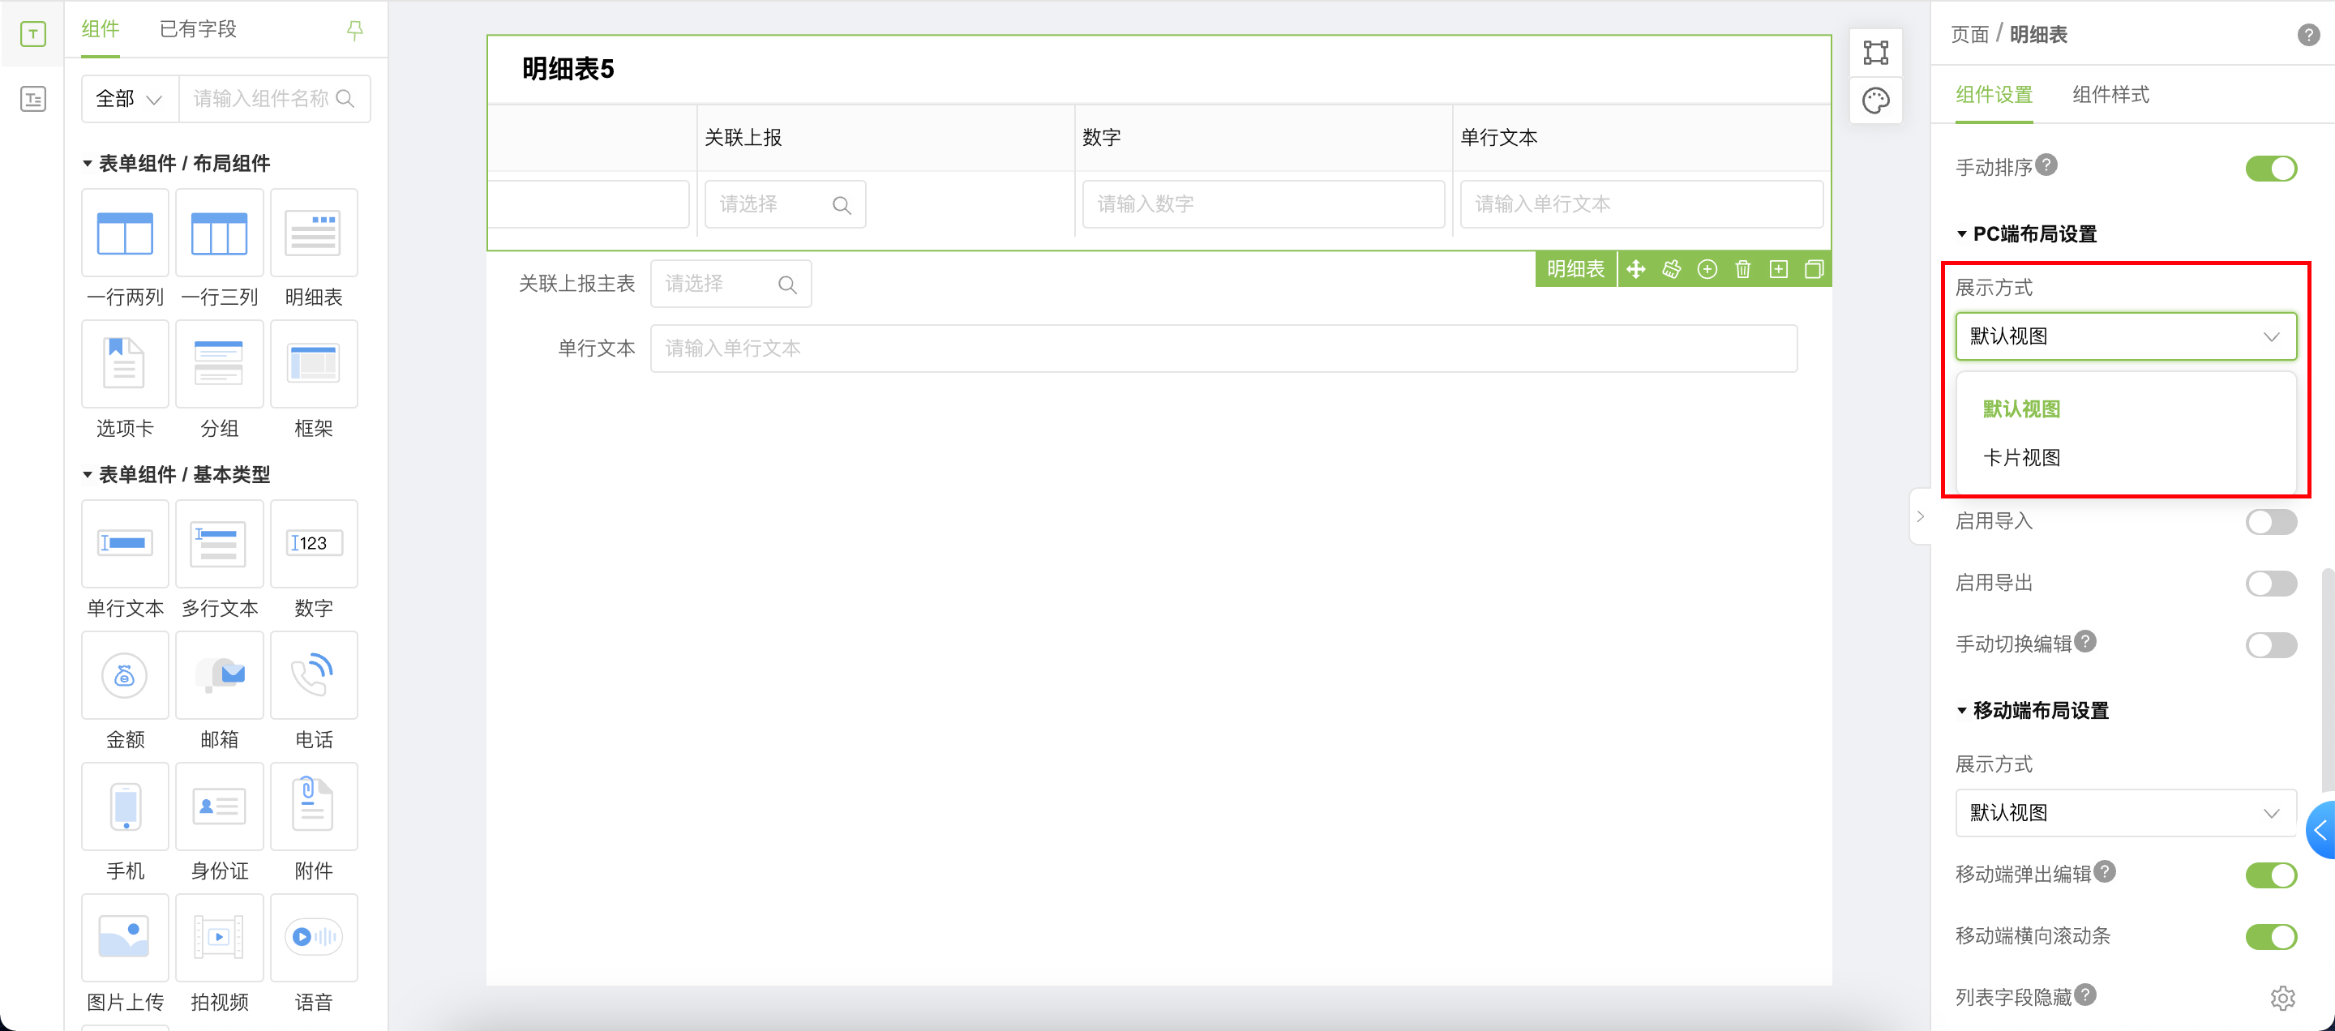Switch to the 组件 tab

tap(100, 29)
